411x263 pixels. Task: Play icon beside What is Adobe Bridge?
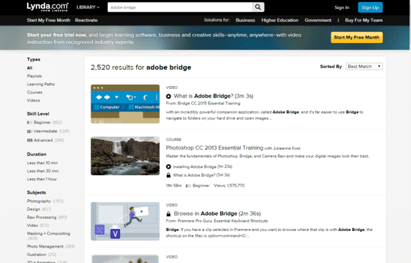pos(168,96)
